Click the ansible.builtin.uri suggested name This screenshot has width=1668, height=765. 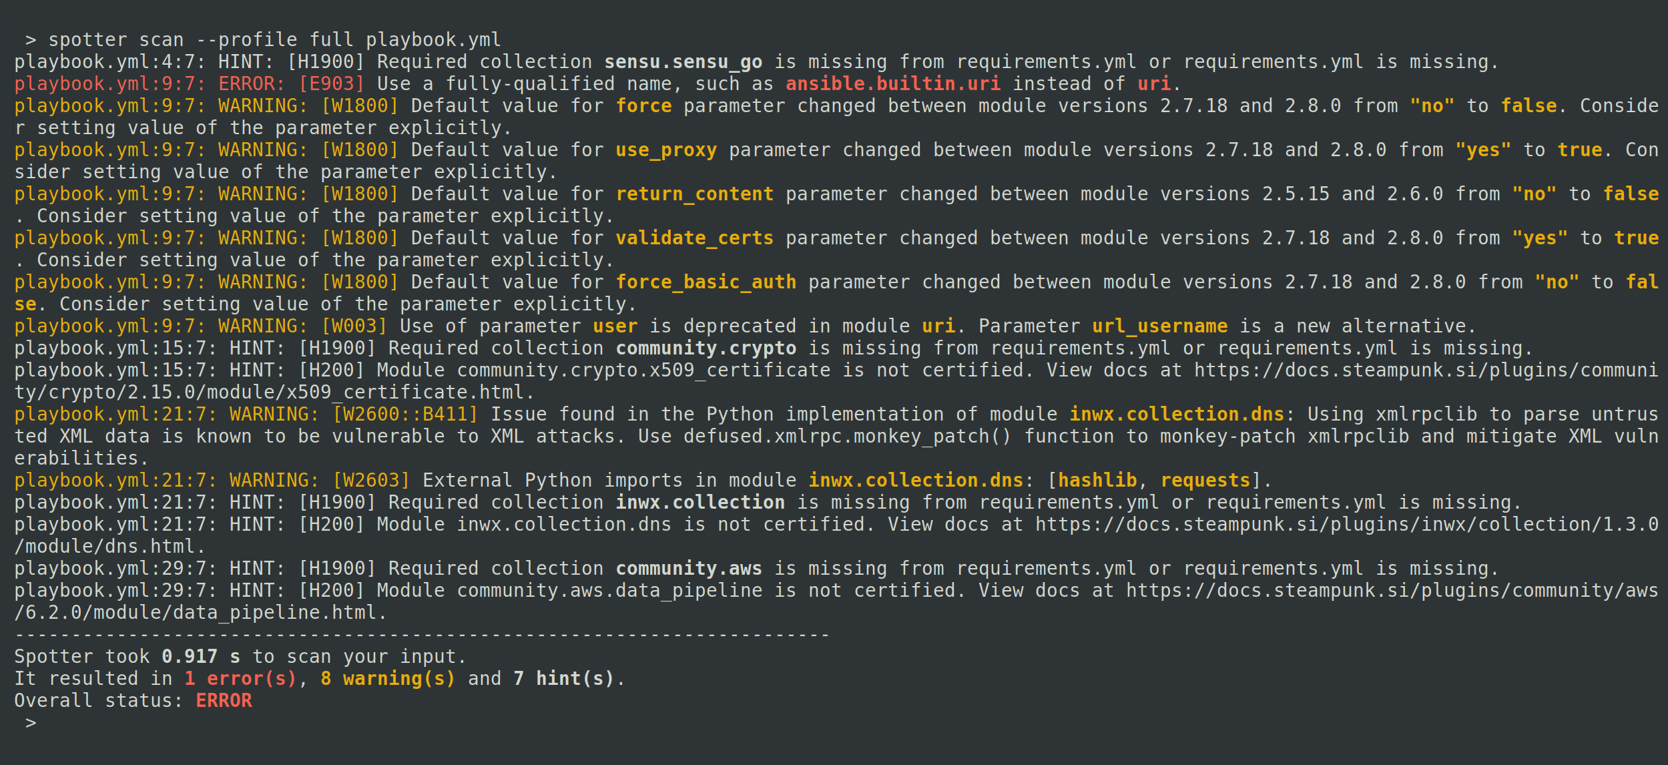coord(892,84)
